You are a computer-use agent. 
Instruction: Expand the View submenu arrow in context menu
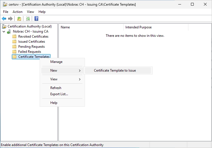(x=80, y=79)
